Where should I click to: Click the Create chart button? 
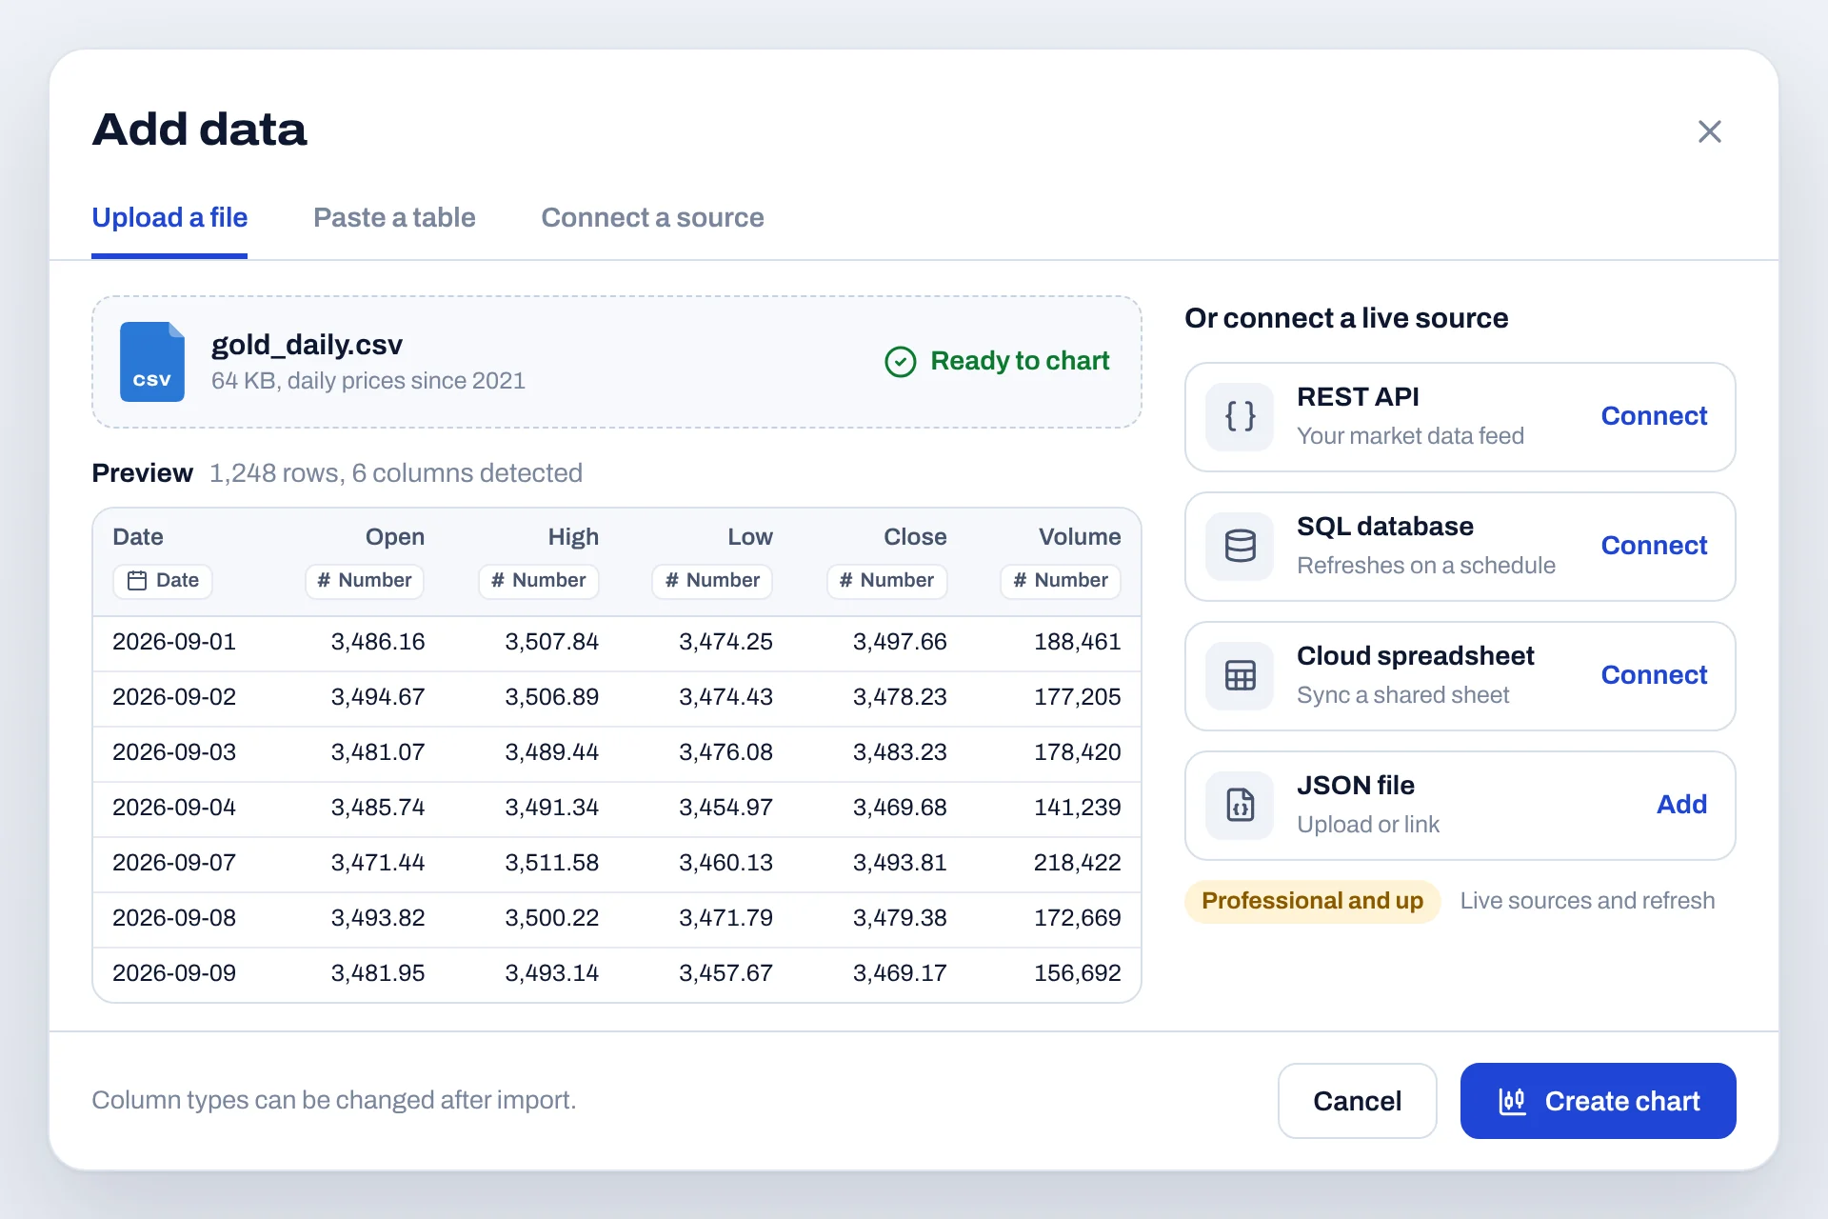(1598, 1101)
